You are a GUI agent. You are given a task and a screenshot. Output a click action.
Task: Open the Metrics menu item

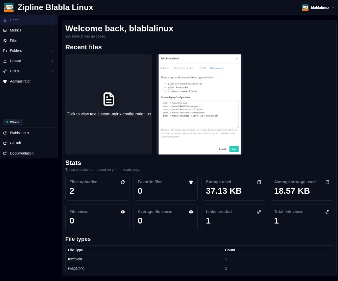coord(16,30)
